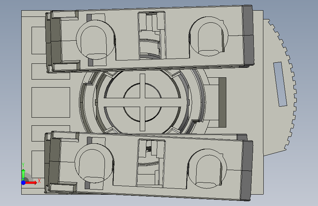Click the red X axis arrow of the triad
Screen dimensions: 318x206
31,183
